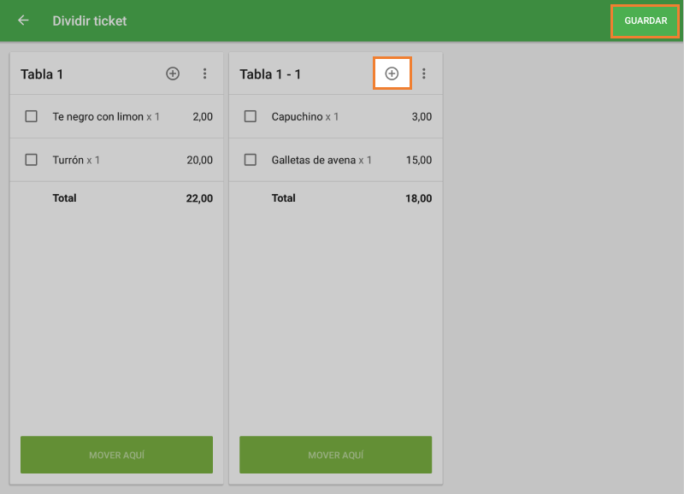Select the Turrón item checkbox
684x494 pixels.
tap(32, 160)
